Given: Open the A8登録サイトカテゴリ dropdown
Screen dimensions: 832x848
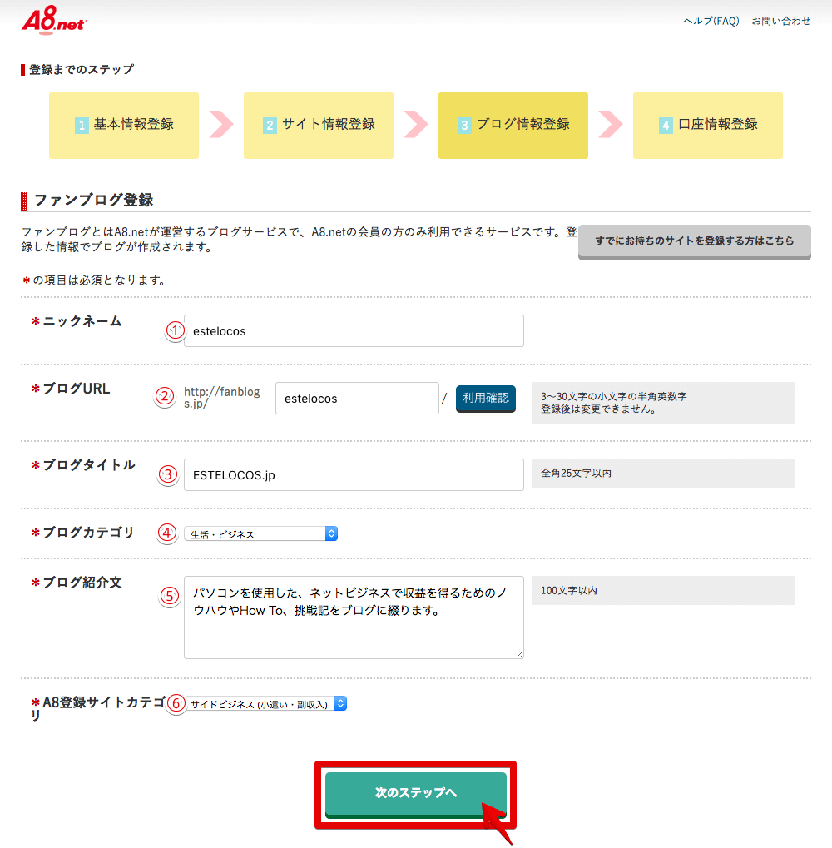Looking at the screenshot, I should coord(266,703).
